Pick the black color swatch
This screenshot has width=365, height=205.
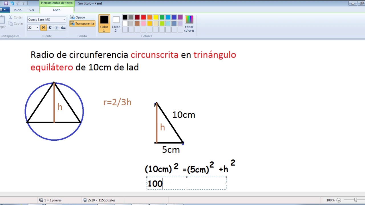coord(125,17)
